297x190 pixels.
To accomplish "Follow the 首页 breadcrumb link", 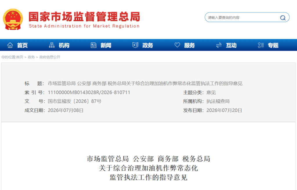I will pyautogui.click(x=19, y=57).
